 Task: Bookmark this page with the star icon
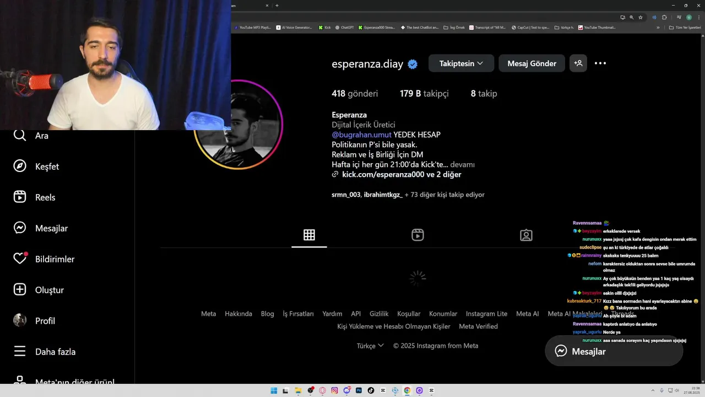click(641, 17)
